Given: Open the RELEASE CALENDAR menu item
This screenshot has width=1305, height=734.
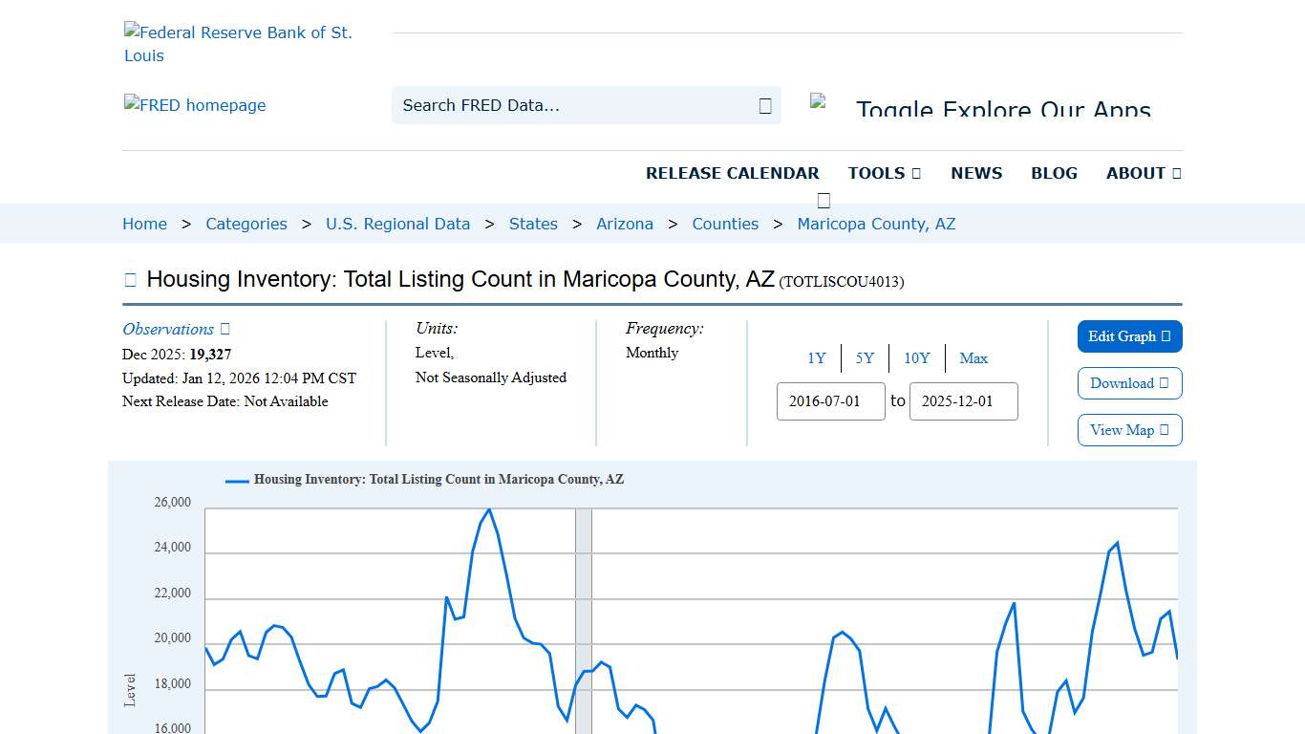Looking at the screenshot, I should click(733, 173).
